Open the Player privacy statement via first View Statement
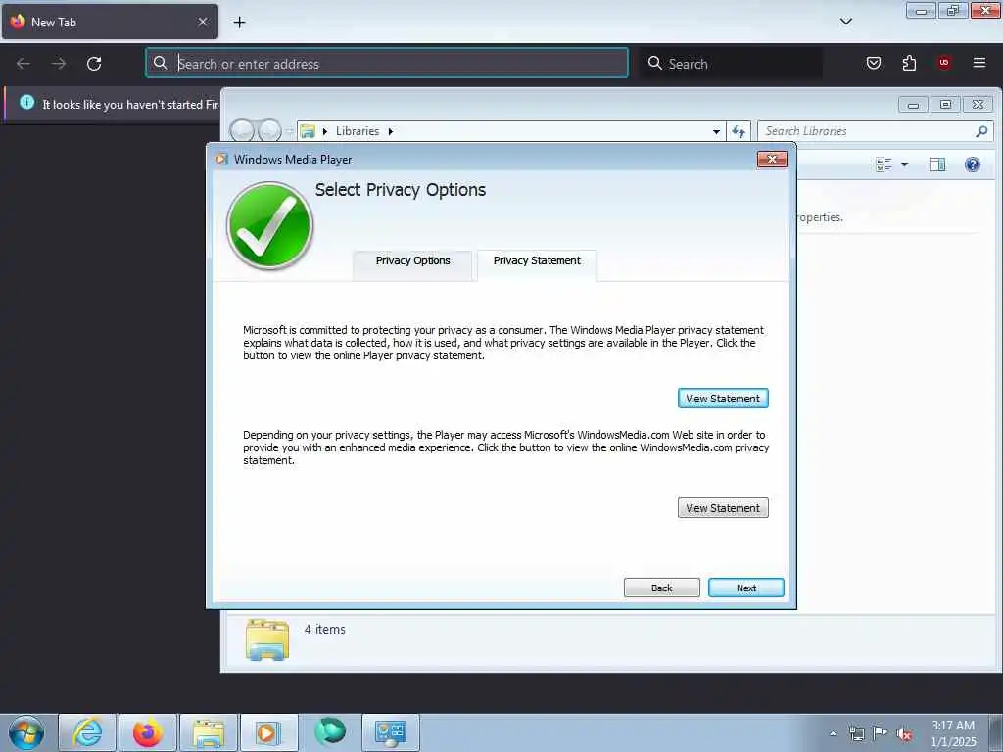 point(723,399)
